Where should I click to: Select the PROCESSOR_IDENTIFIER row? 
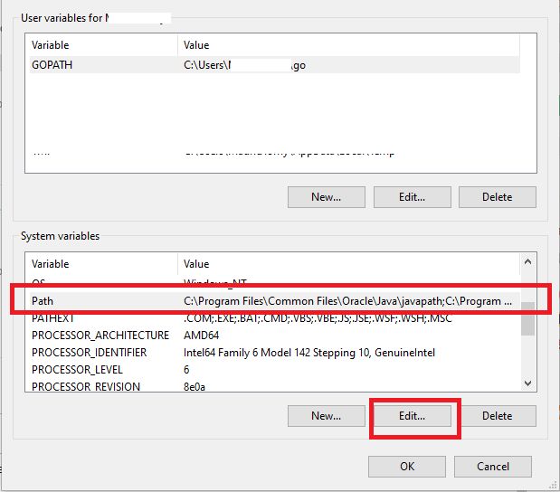point(275,353)
